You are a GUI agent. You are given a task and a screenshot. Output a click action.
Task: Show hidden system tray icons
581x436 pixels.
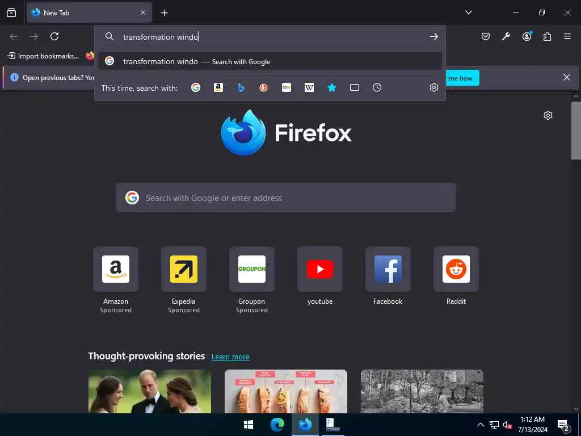[x=480, y=425]
